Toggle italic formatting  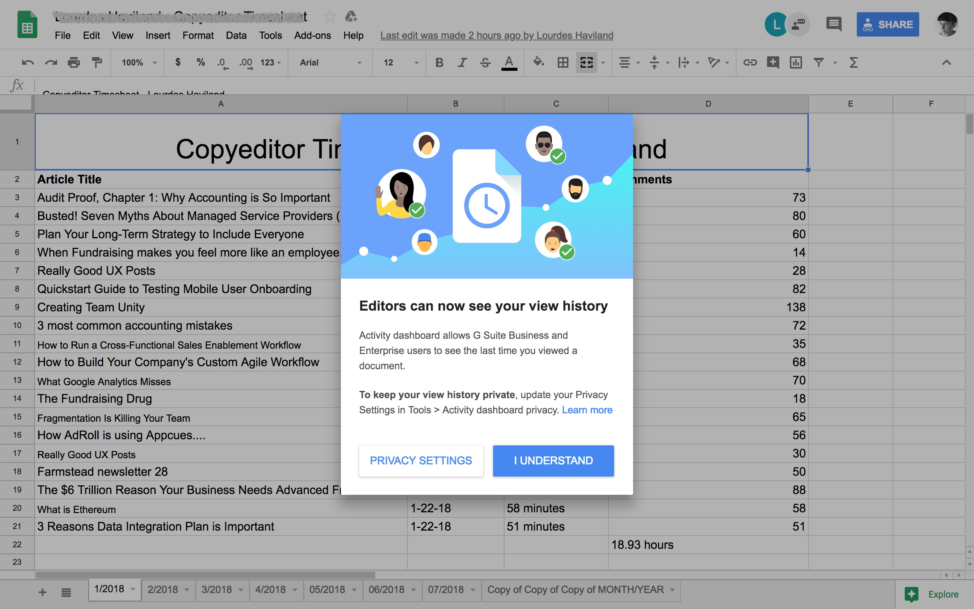pyautogui.click(x=462, y=62)
